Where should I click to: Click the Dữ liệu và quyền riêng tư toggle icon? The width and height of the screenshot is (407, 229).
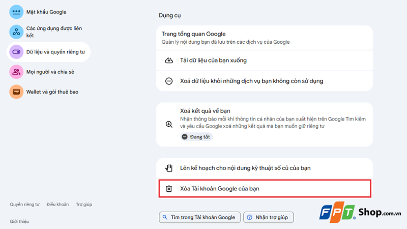point(16,52)
